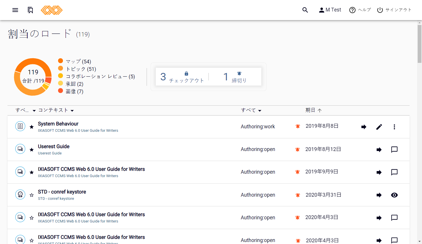The width and height of the screenshot is (422, 244).
Task: Click the 1 締切り deadline card
Action: [x=235, y=77]
